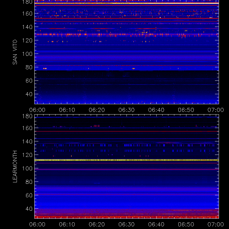Image resolution: width=229 pixels, height=229 pixels.
Task: Click the 06:00 time label under San Vito plot
Action: (37, 110)
